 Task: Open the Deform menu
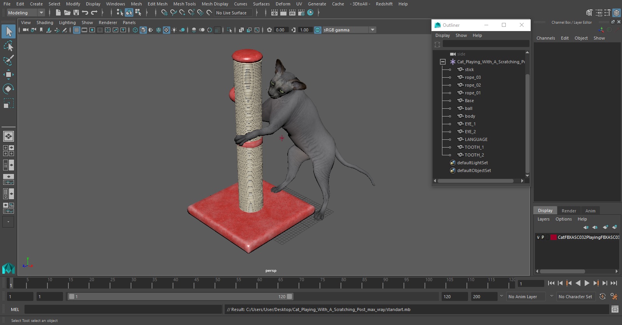pyautogui.click(x=283, y=4)
